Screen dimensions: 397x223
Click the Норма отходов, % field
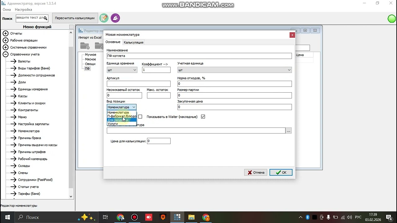pyautogui.click(x=234, y=84)
